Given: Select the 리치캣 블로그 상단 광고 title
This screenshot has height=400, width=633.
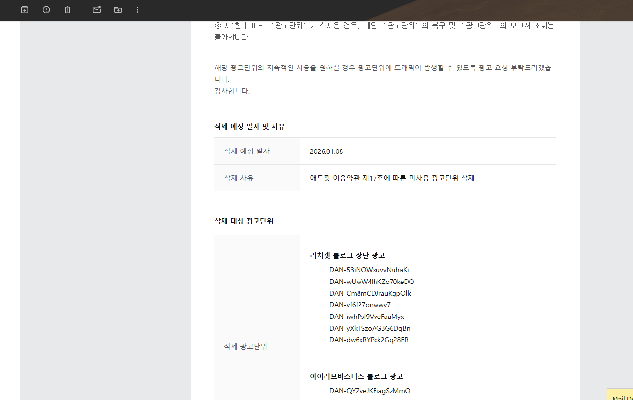Looking at the screenshot, I should click(x=347, y=255).
